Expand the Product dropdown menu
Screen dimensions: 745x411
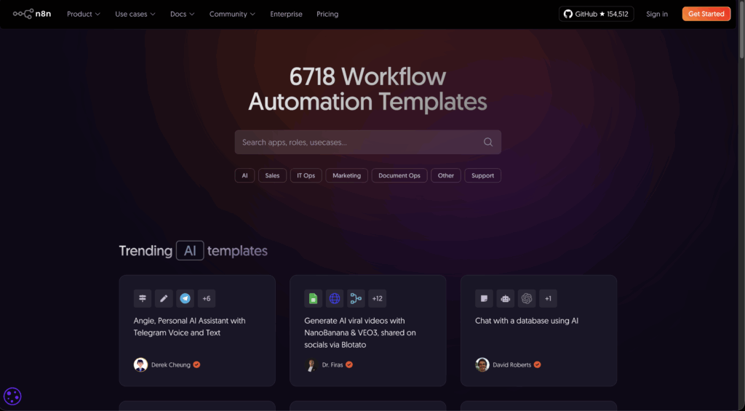[84, 14]
